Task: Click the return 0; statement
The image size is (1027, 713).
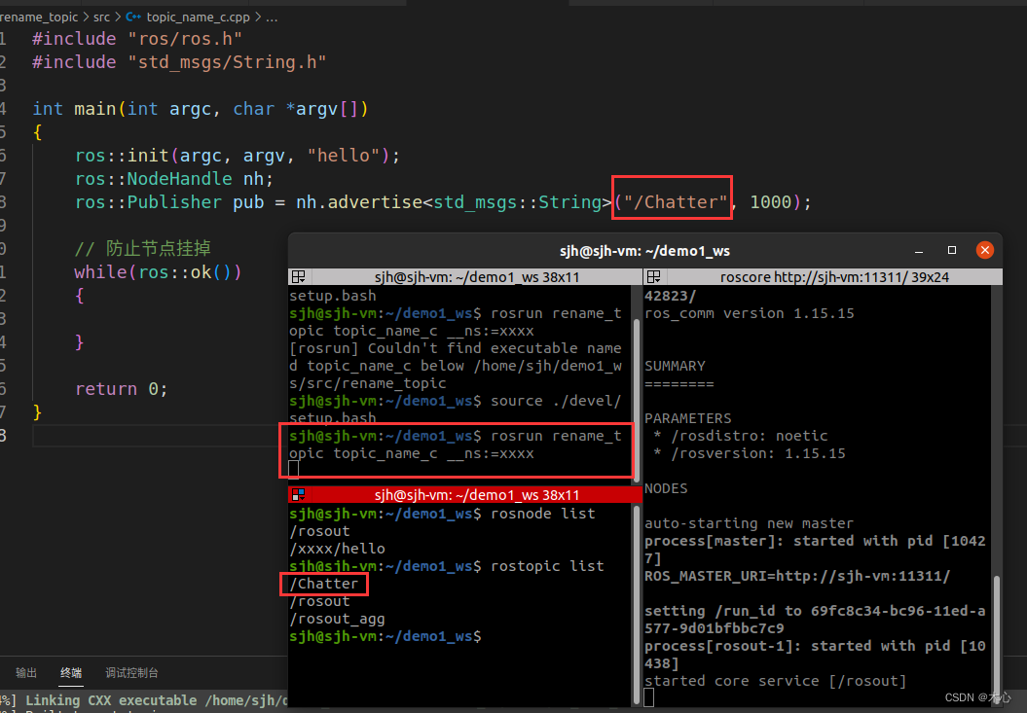Action: click(x=121, y=389)
